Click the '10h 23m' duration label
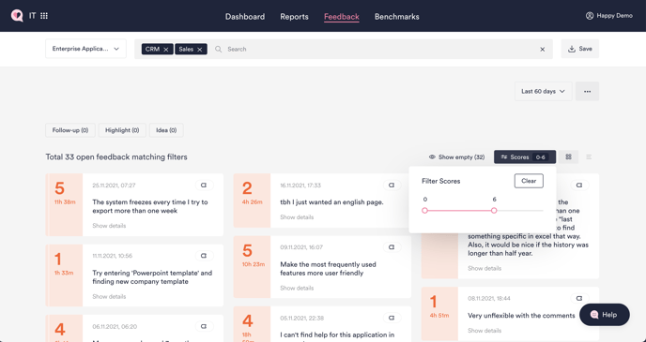 [254, 264]
